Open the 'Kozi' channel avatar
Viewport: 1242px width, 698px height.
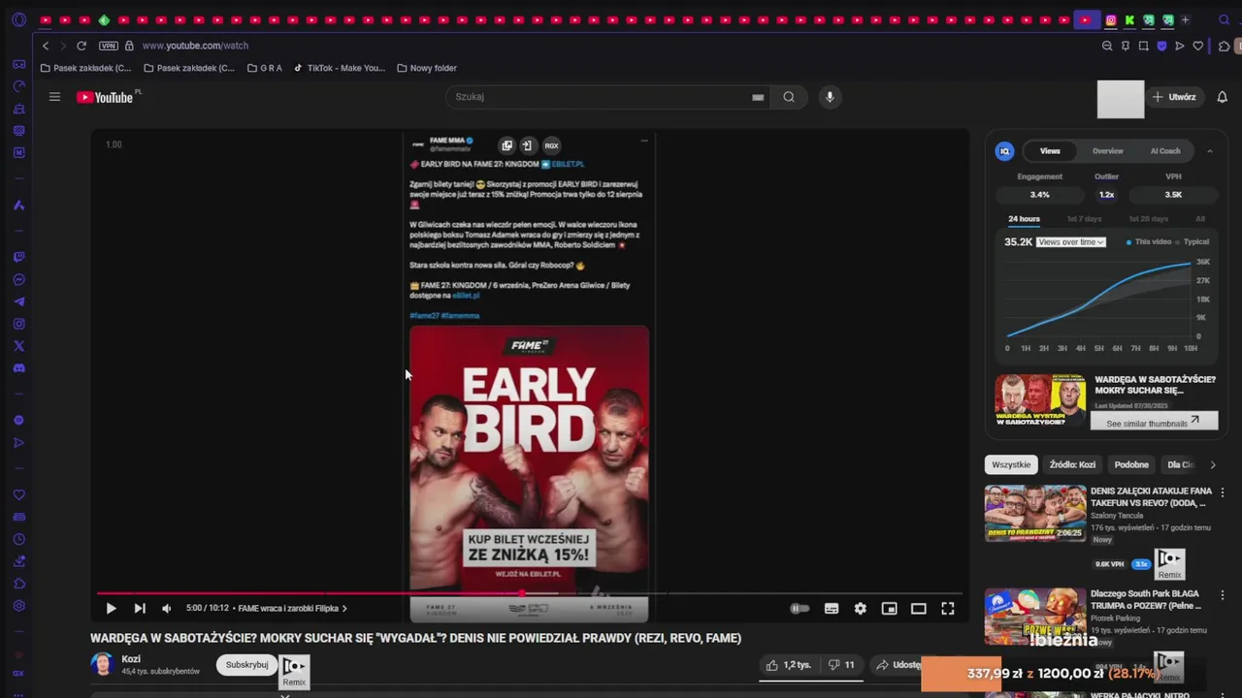click(102, 665)
